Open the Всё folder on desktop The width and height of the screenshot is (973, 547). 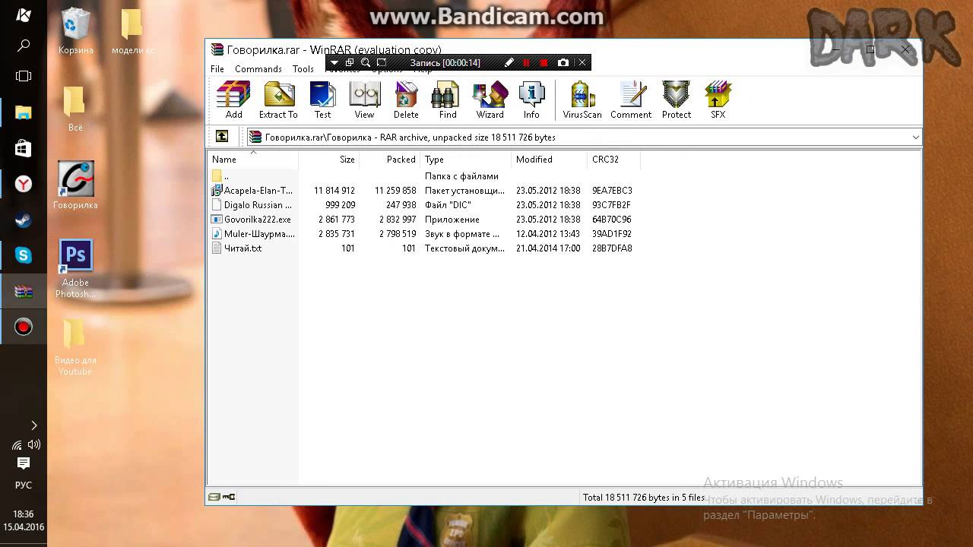pyautogui.click(x=75, y=109)
